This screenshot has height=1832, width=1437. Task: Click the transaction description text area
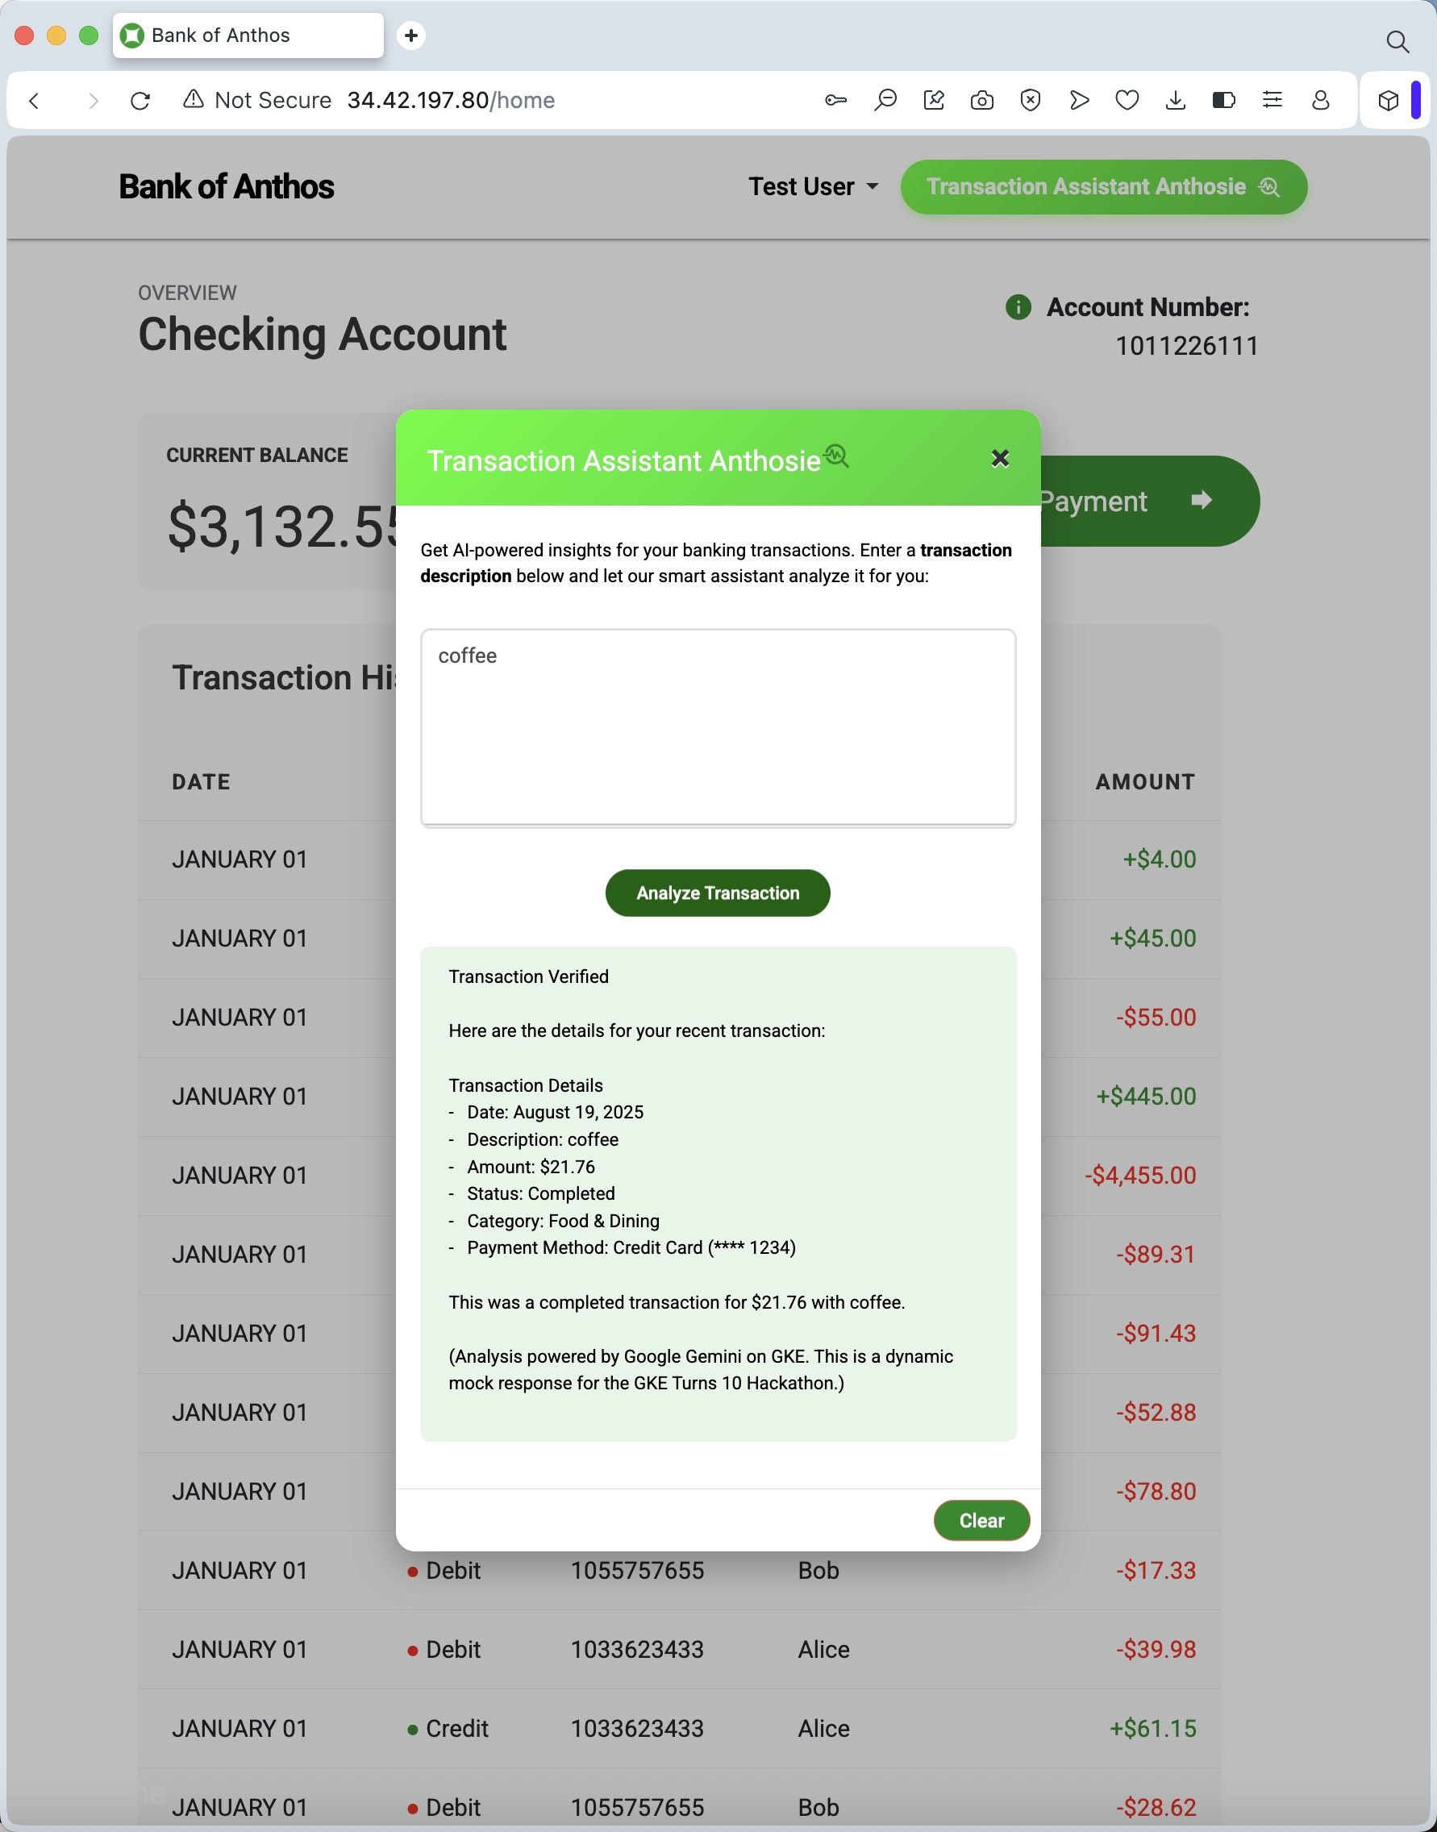tap(718, 727)
